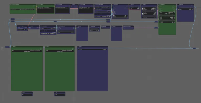The height and width of the screenshot is (103, 201).
Task: Open image file dropdown in the second Load Image node
Action: point(60,50)
